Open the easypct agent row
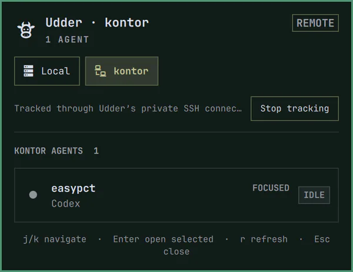Screen dimensions: 353x272 176,195
